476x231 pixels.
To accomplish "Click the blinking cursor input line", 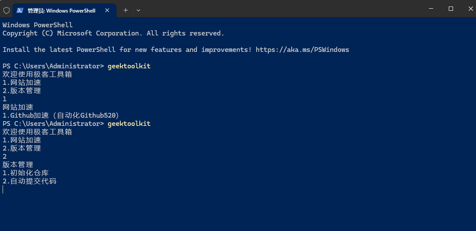I will 3,189.
